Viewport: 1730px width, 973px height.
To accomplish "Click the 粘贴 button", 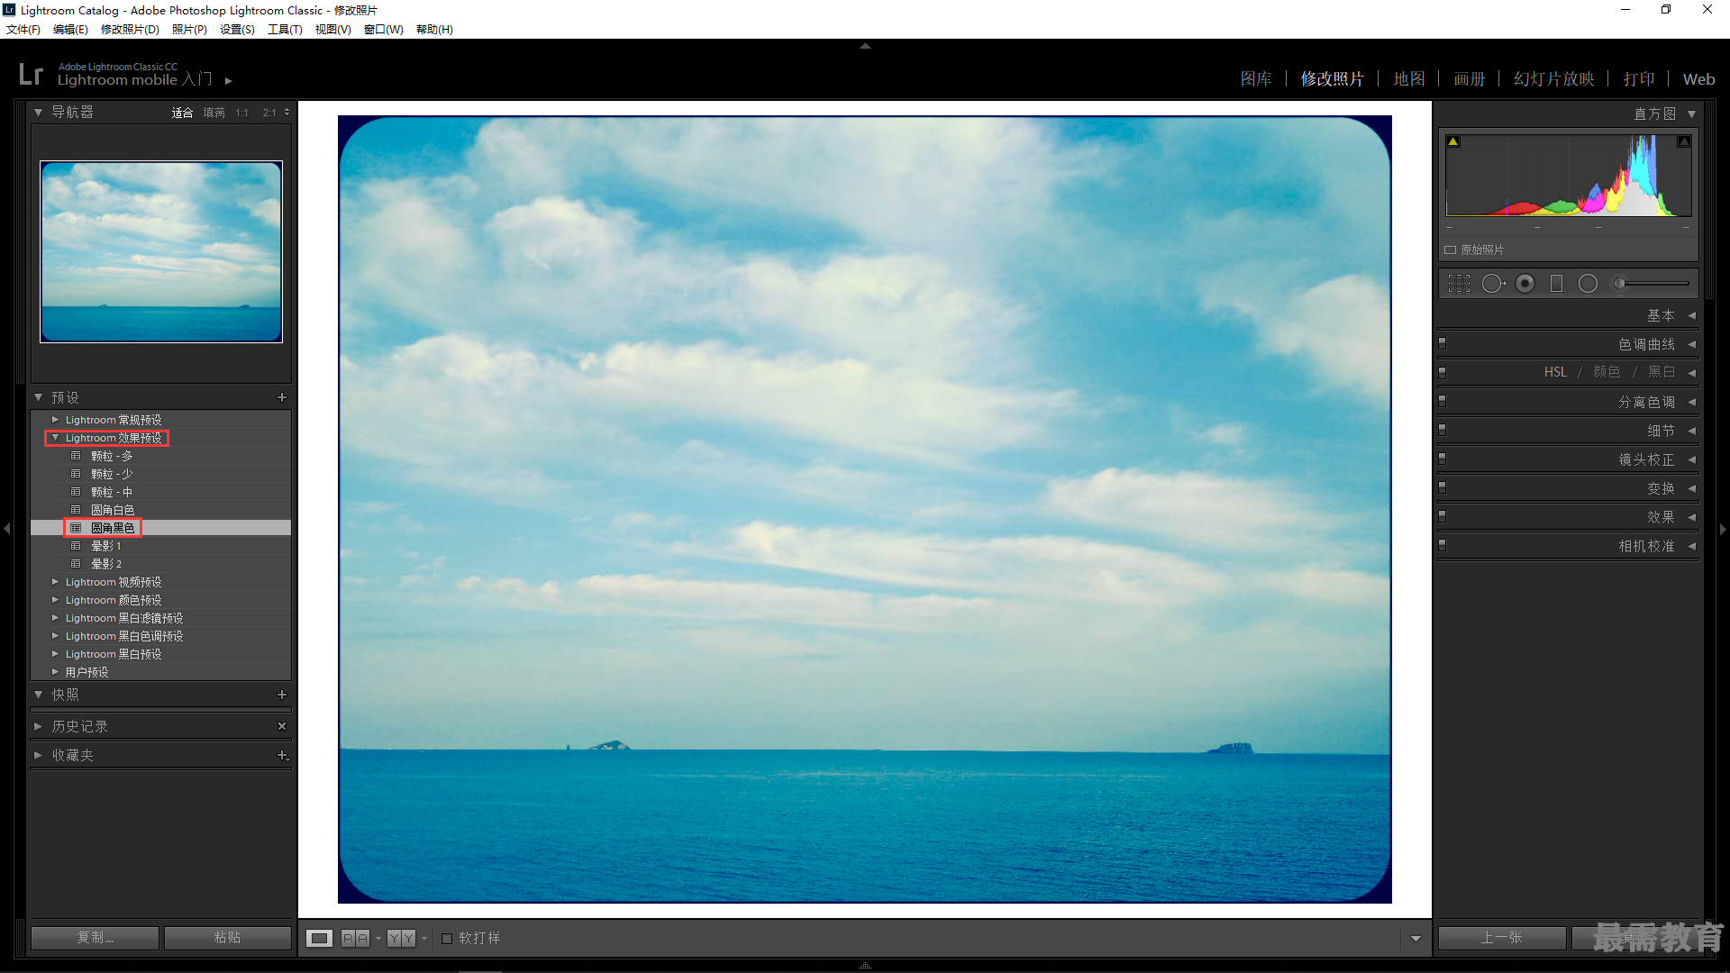I will 227,938.
